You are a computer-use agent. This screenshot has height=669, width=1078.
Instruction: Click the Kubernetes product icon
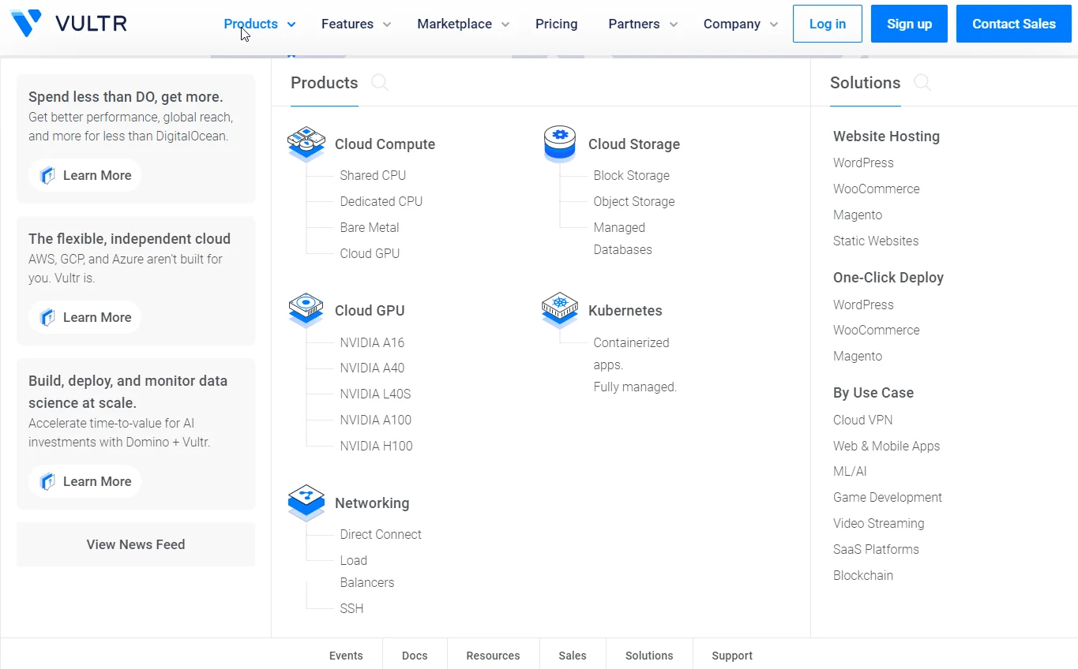pos(560,310)
